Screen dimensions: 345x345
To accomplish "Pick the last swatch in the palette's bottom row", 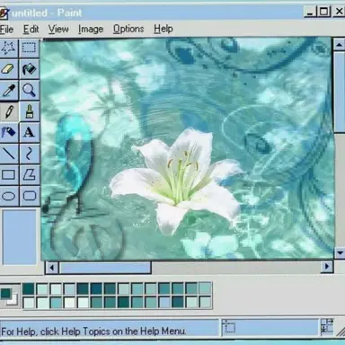I will (205, 302).
